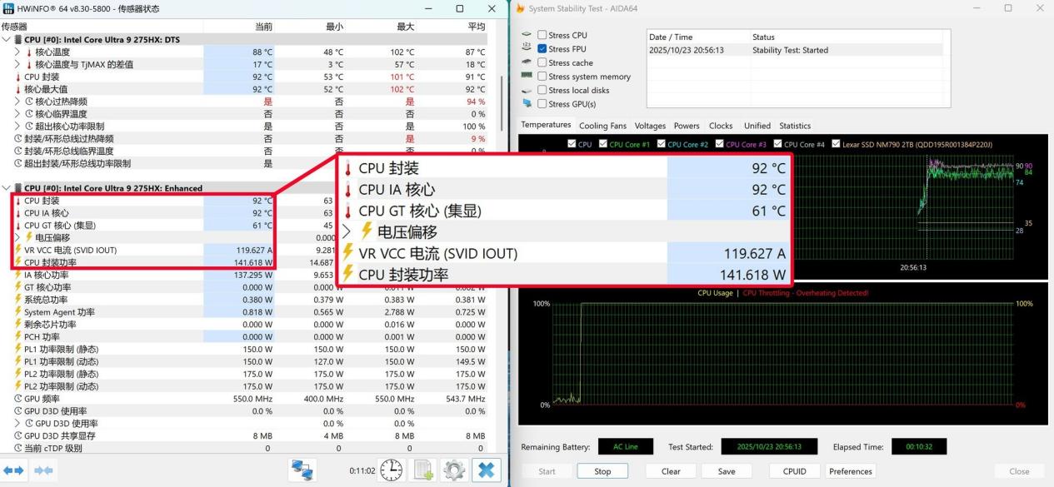
Task: Click the AIDA64 flame icon in title bar
Action: pyautogui.click(x=521, y=8)
